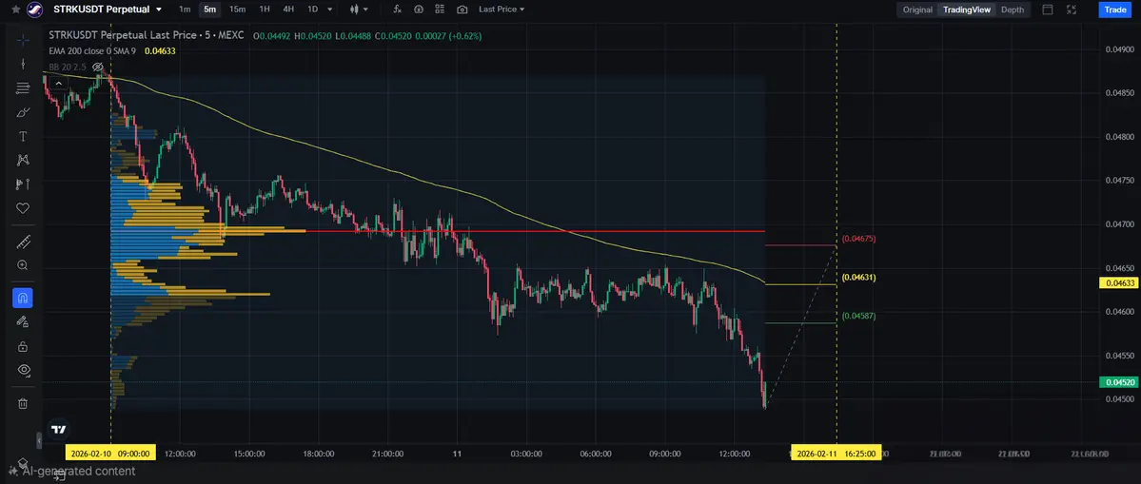The height and width of the screenshot is (484, 1141).
Task: Open the Fibonacci and gann tools
Action: 23,87
